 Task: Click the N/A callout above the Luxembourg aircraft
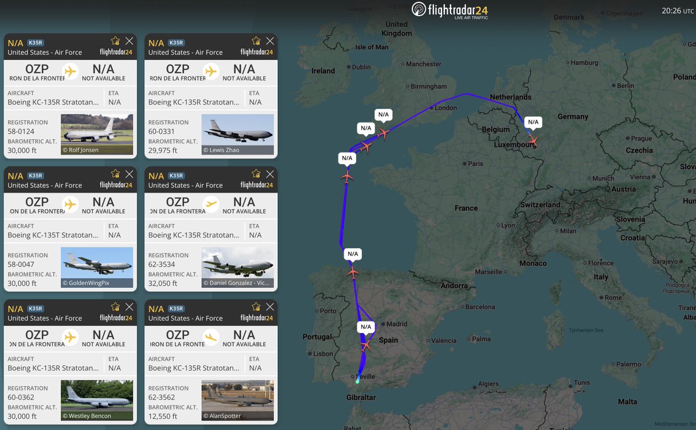[533, 122]
